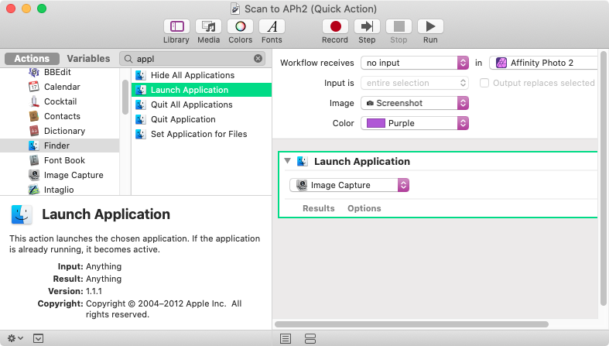Collapse the Launch Application action triangle
Image resolution: width=609 pixels, height=346 pixels.
287,161
